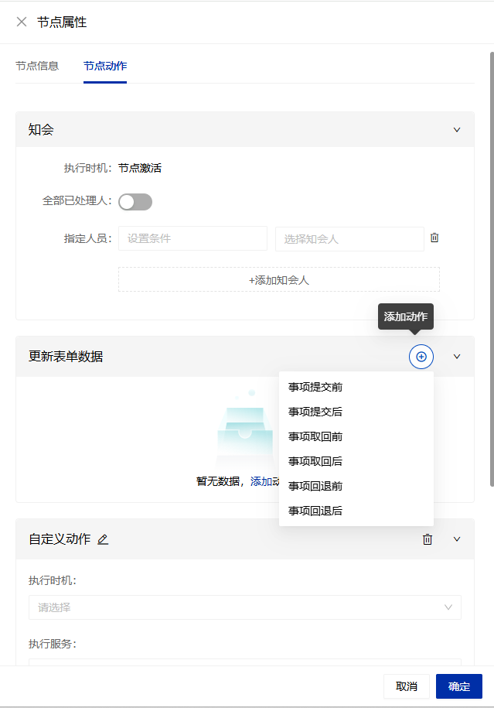This screenshot has width=494, height=708.
Task: Switch to the 节点信息 tab
Action: (x=37, y=66)
